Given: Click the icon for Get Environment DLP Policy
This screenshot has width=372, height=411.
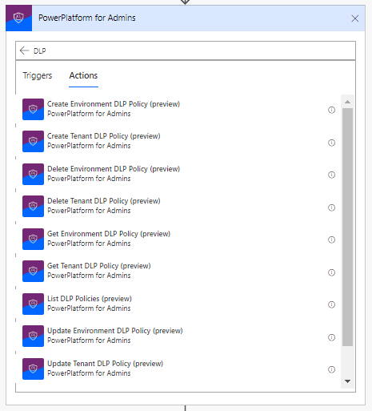Looking at the screenshot, I should (x=33, y=239).
